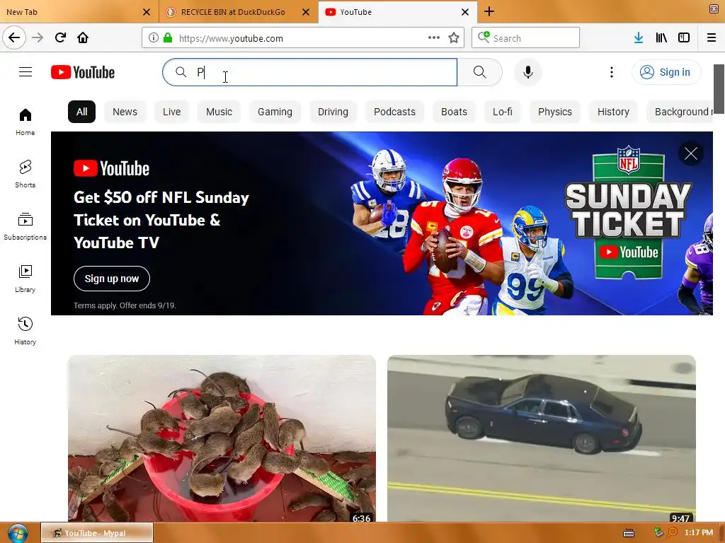
Task: Select the Podcasts filter chip
Action: (394, 112)
